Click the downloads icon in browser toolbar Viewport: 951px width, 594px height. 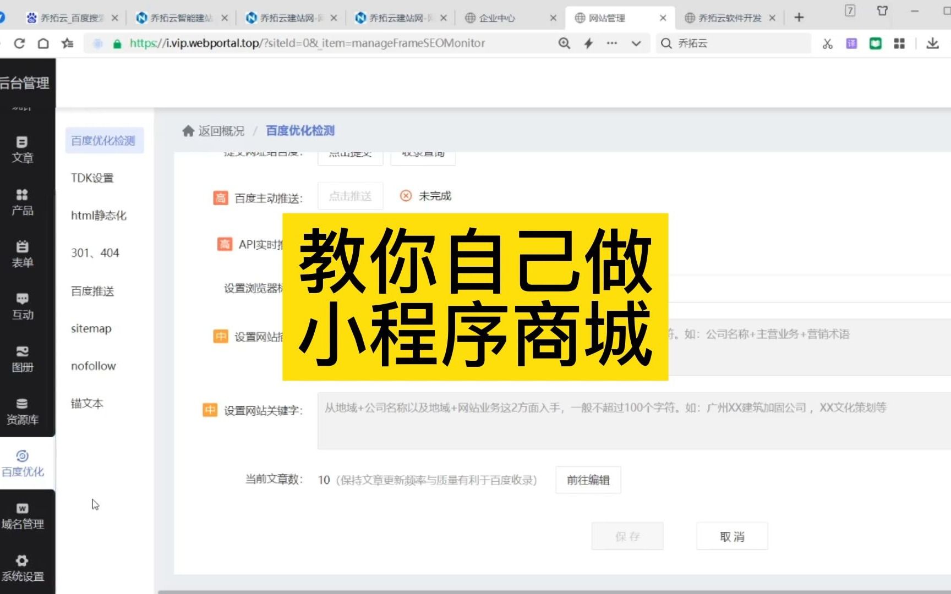pos(932,43)
